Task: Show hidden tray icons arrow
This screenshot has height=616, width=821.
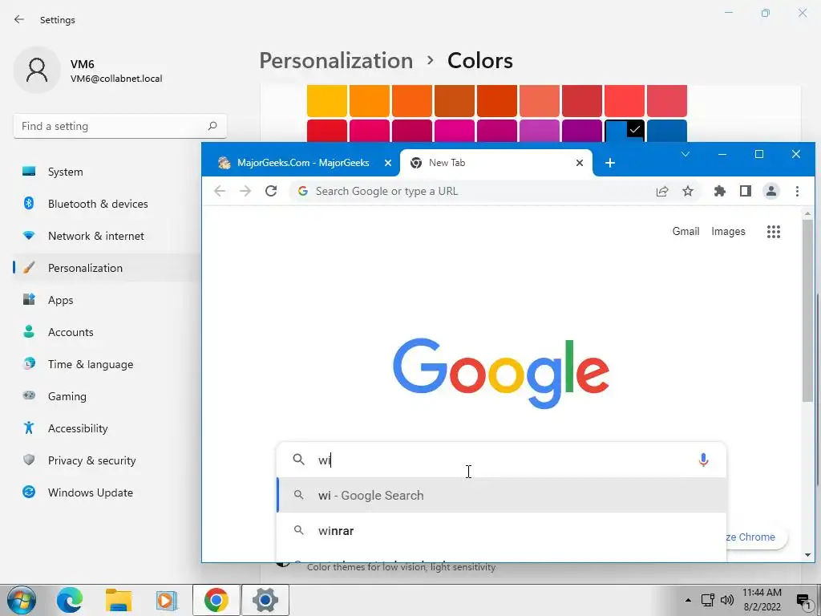Action: 688,600
